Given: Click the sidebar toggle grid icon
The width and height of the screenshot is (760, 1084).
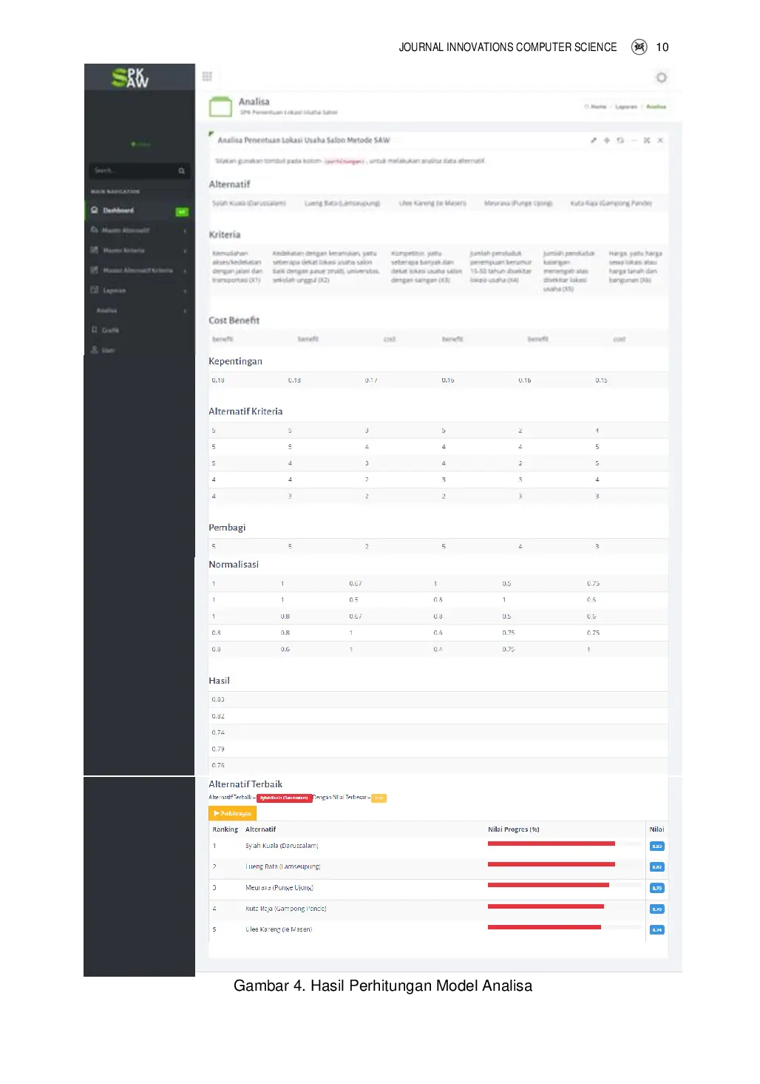Looking at the screenshot, I should point(207,76).
